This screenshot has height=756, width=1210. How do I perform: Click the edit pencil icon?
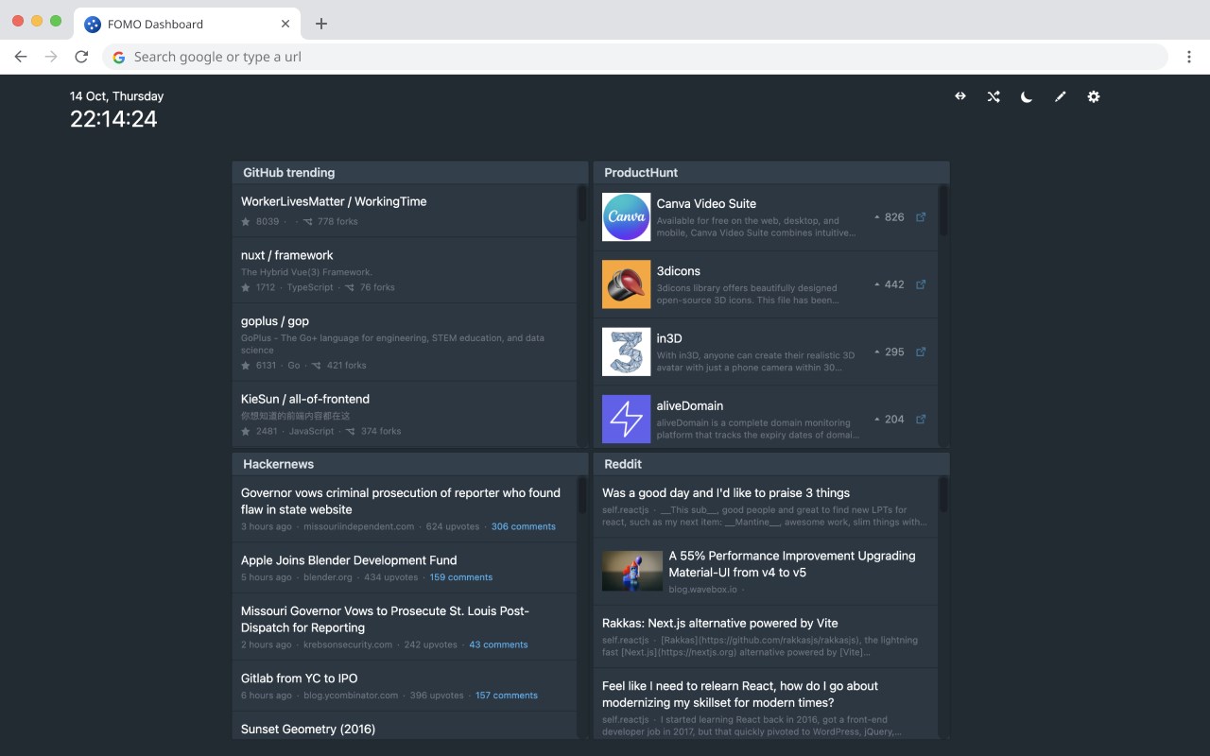click(x=1061, y=96)
